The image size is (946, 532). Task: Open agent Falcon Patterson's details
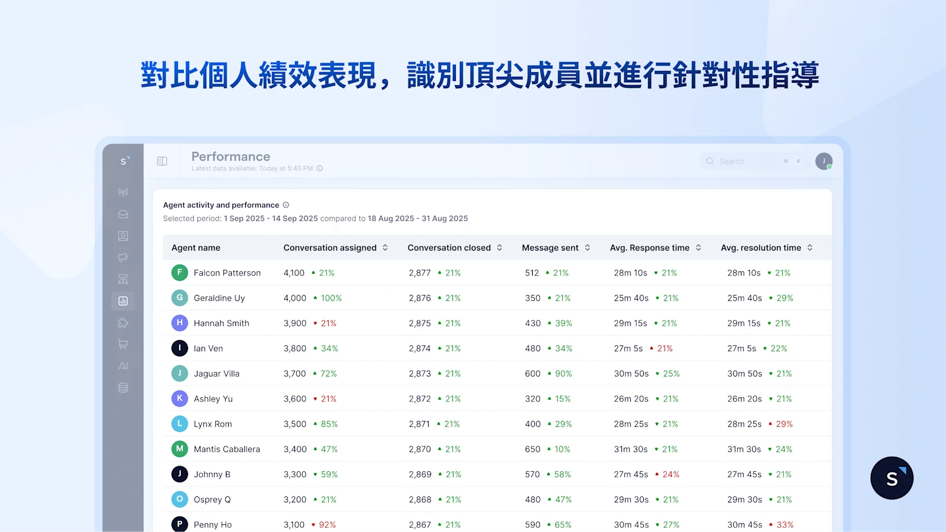[227, 273]
